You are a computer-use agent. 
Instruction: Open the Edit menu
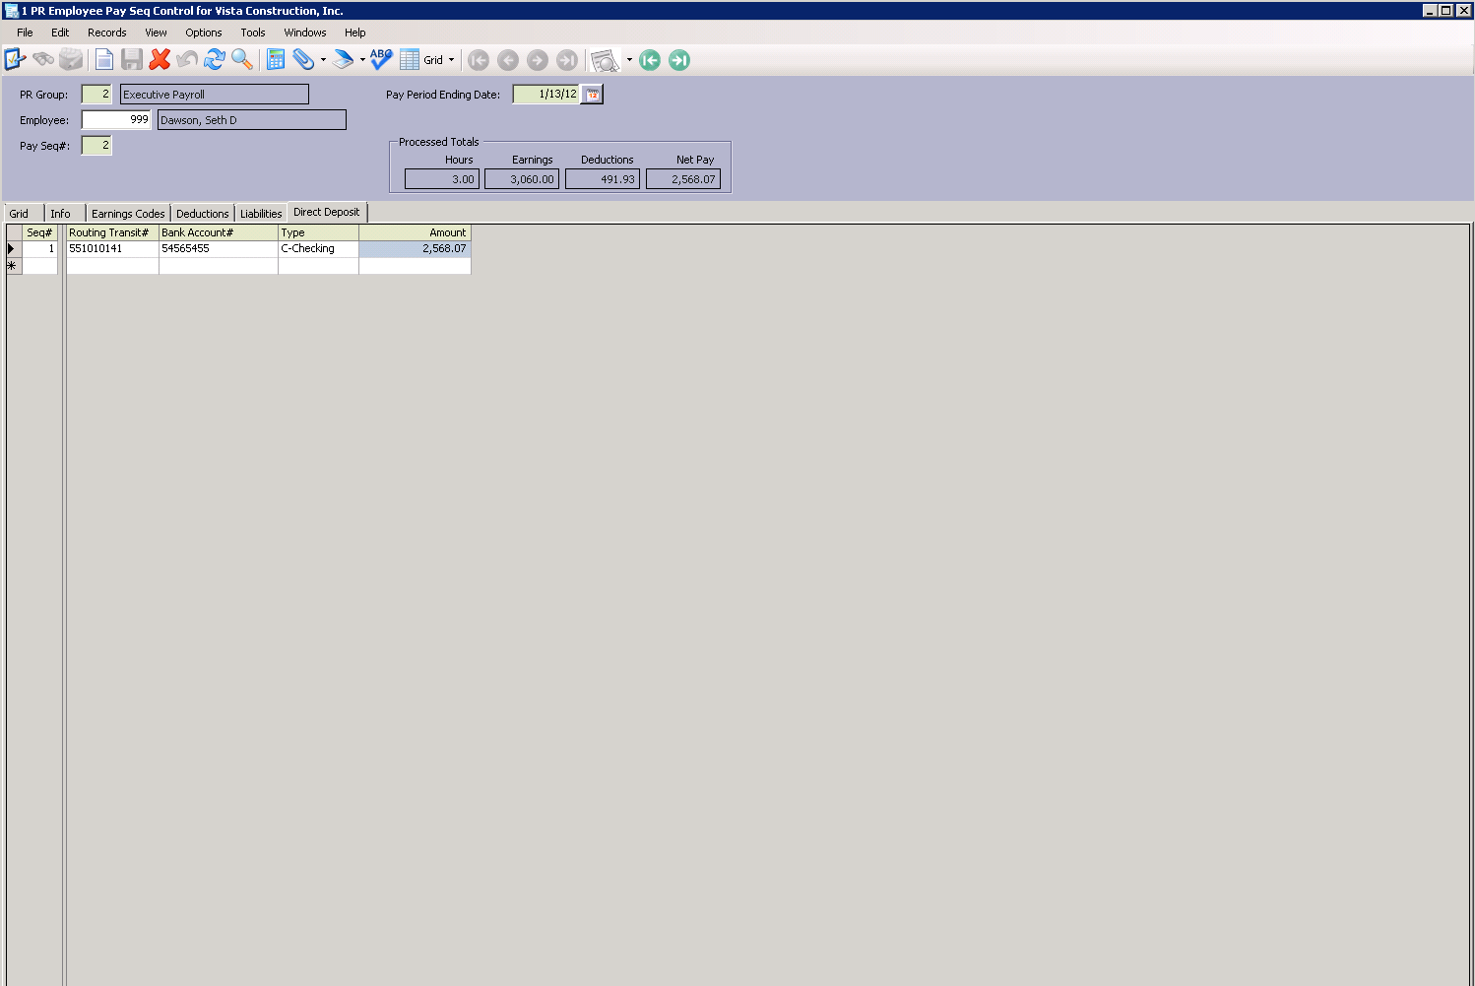click(60, 33)
